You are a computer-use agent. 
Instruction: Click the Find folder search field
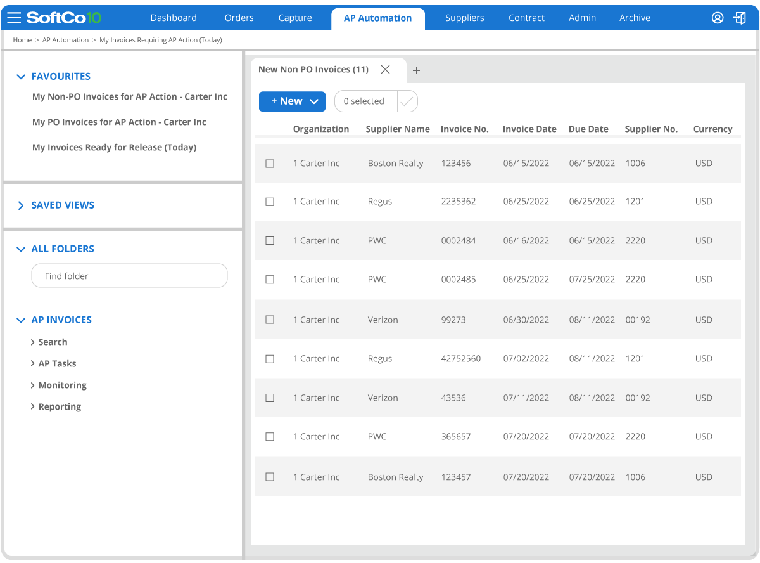129,276
